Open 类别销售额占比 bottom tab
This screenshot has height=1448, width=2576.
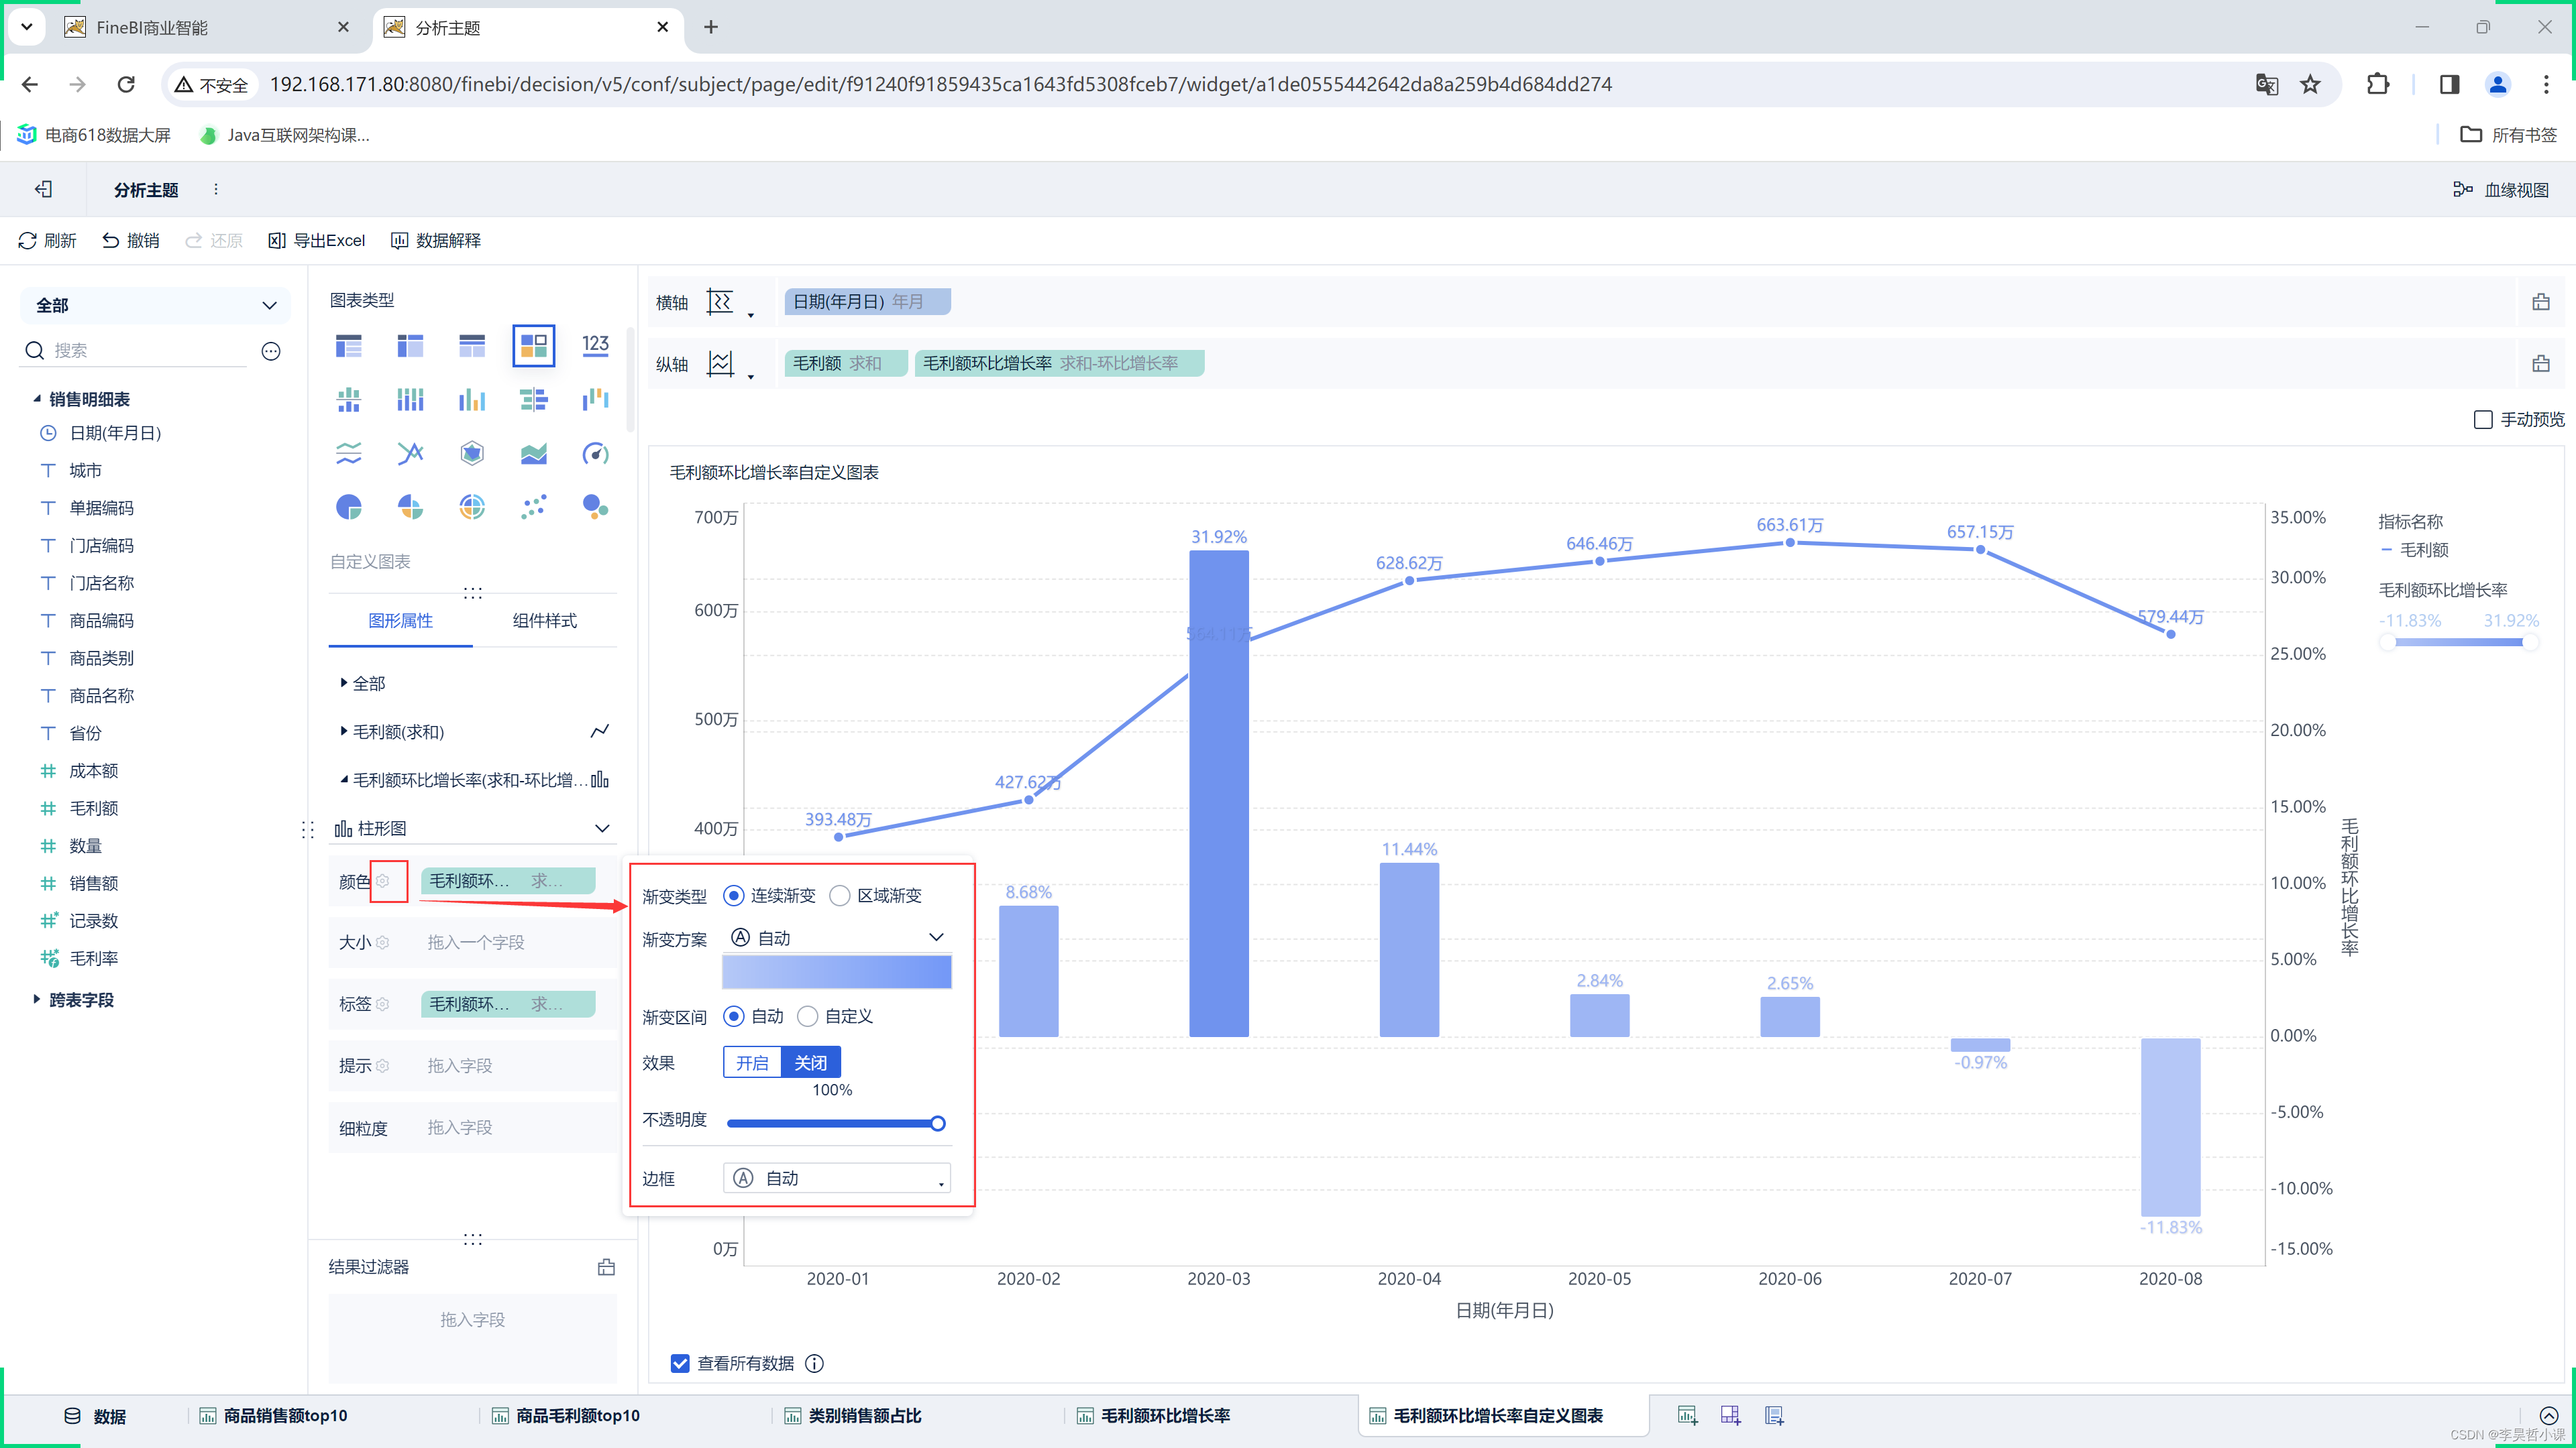(x=853, y=1416)
